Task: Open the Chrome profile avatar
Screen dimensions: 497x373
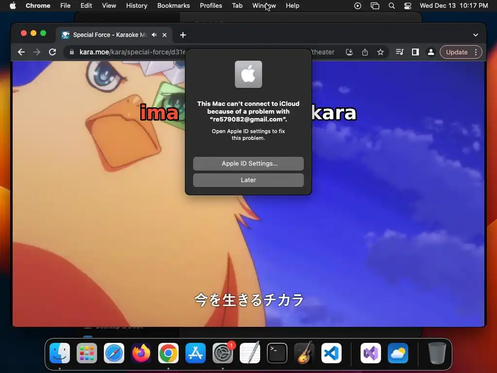Action: coord(431,52)
